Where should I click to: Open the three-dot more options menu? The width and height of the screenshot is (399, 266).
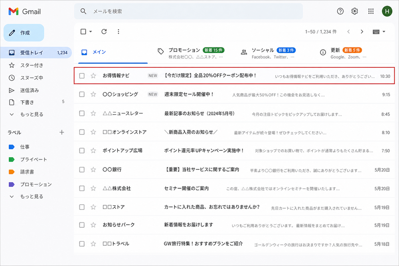pyautogui.click(x=119, y=32)
